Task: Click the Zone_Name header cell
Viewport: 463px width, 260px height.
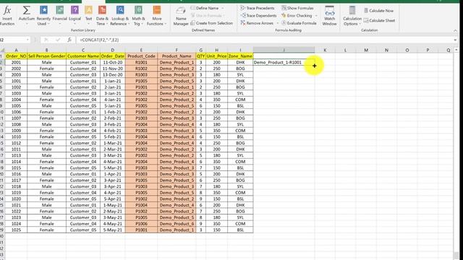Action: [240, 56]
